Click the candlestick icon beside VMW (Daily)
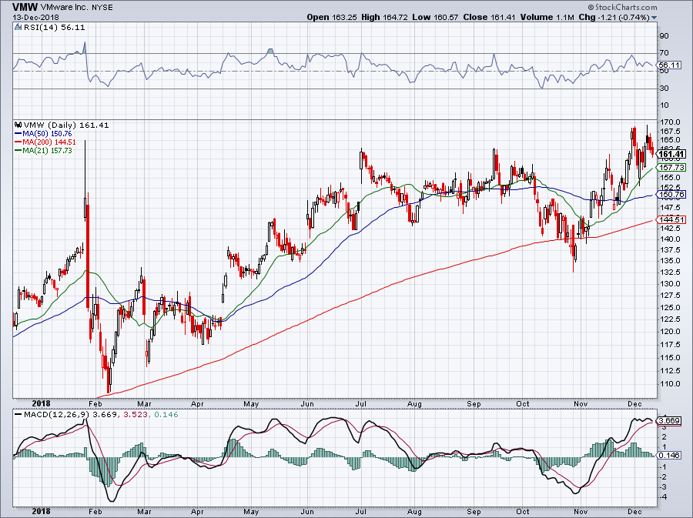This screenshot has width=693, height=518. 18,125
